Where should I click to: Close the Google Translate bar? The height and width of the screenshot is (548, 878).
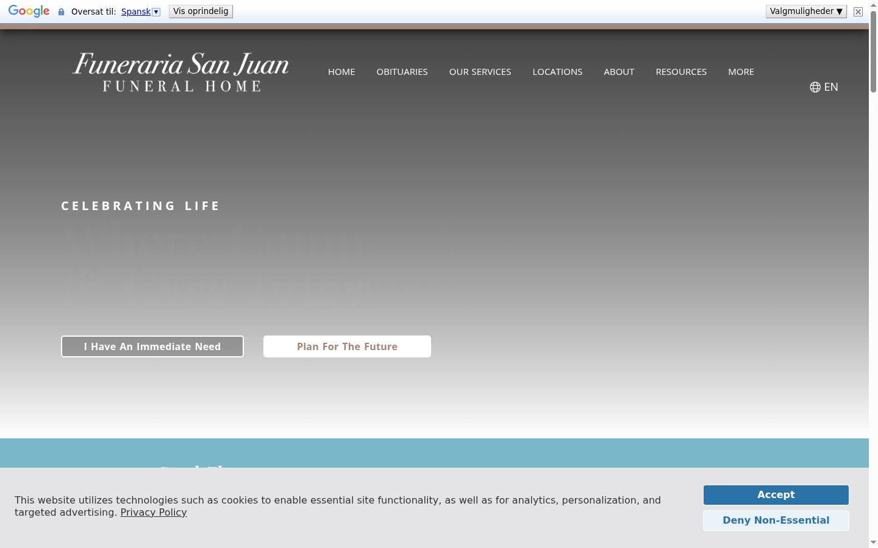click(x=858, y=12)
